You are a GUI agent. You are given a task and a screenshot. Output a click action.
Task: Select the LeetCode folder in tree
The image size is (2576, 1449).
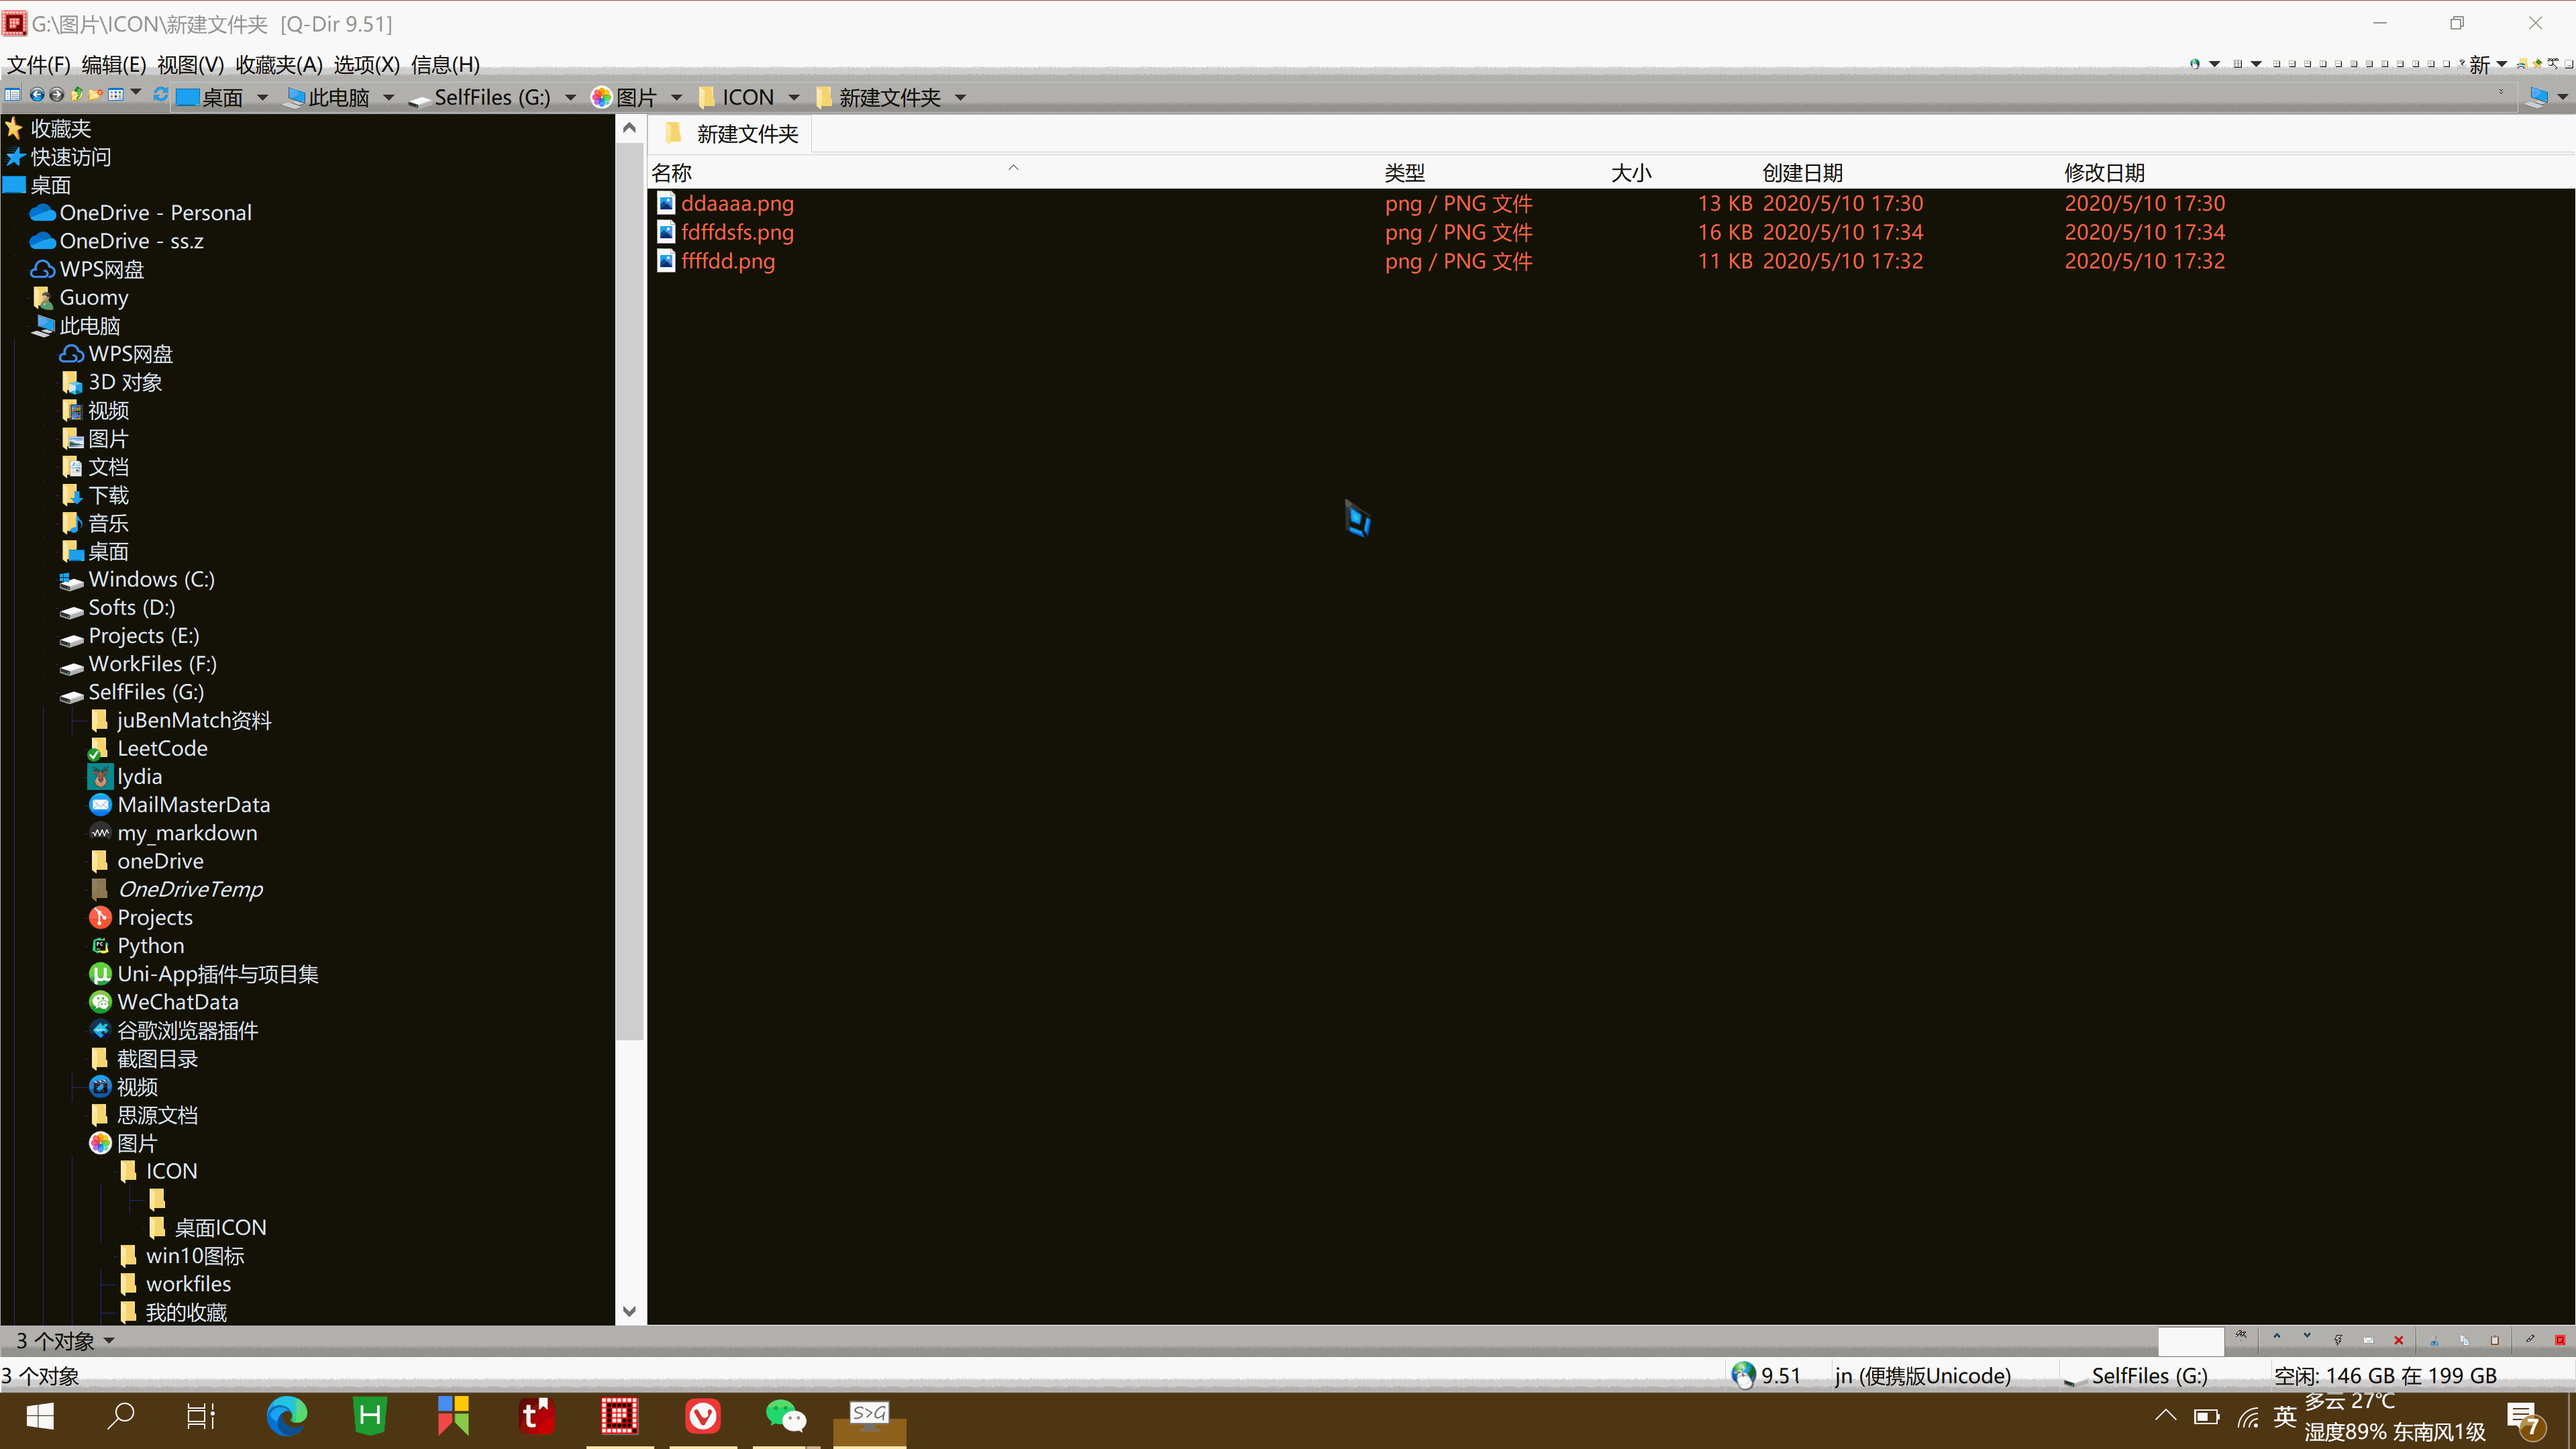pos(162,748)
